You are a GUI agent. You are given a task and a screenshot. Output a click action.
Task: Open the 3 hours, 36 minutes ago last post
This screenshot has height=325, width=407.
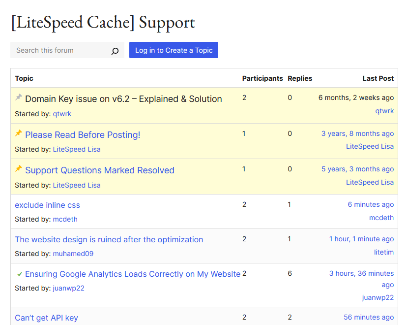[361, 279]
